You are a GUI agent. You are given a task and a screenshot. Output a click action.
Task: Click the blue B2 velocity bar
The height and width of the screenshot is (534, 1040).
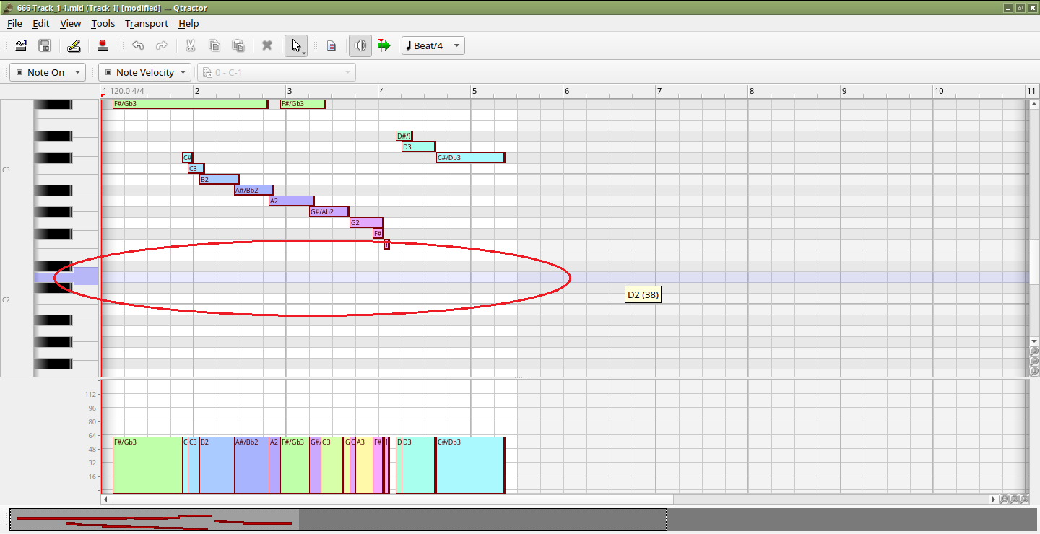(217, 465)
